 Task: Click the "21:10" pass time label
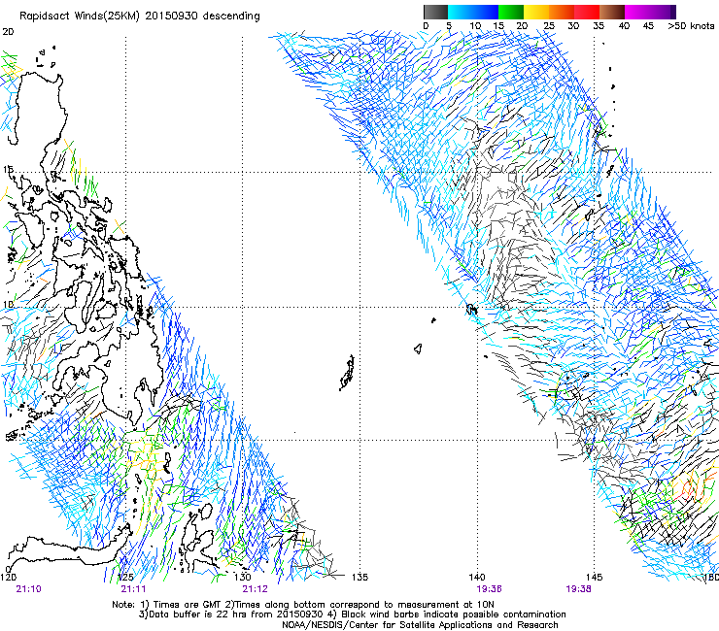28,589
